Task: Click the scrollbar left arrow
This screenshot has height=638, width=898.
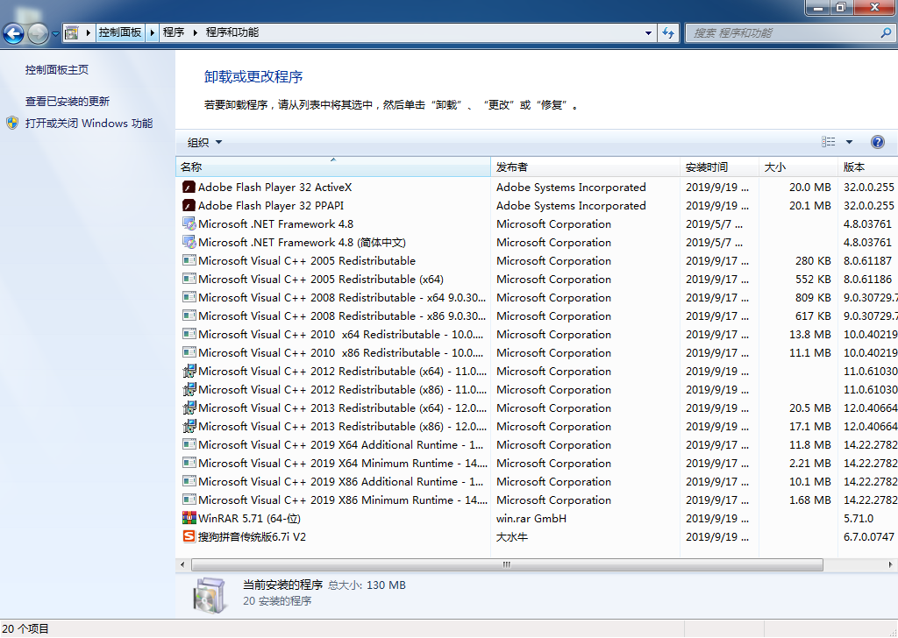Action: click(182, 564)
